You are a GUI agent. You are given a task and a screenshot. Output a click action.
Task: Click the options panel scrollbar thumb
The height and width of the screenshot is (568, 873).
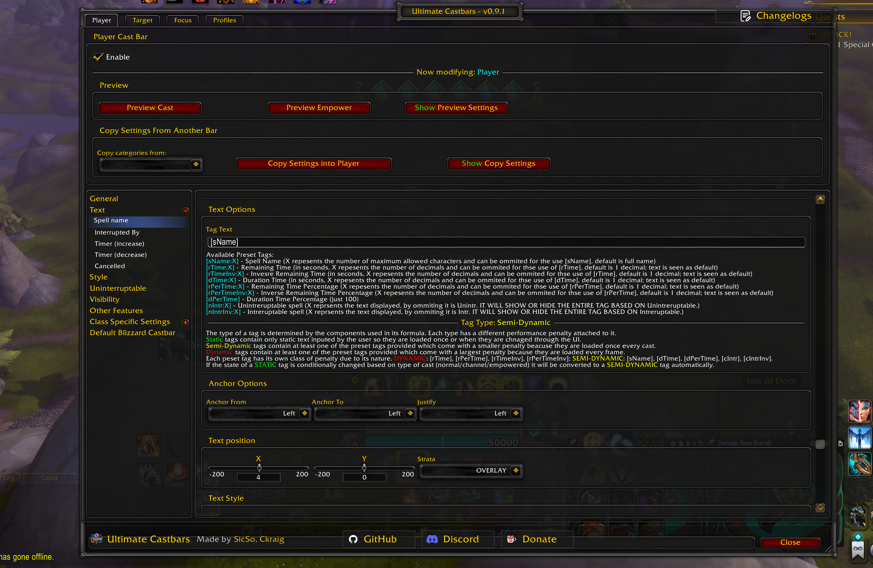tap(820, 444)
